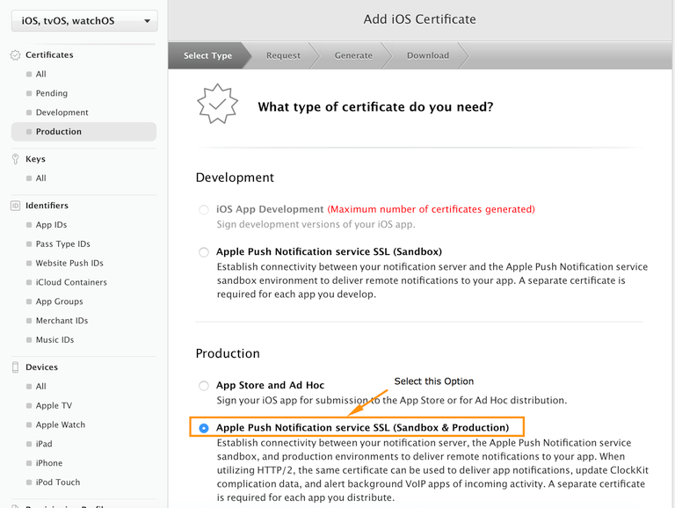
Task: Open the Keys section heading
Action: [x=35, y=159]
